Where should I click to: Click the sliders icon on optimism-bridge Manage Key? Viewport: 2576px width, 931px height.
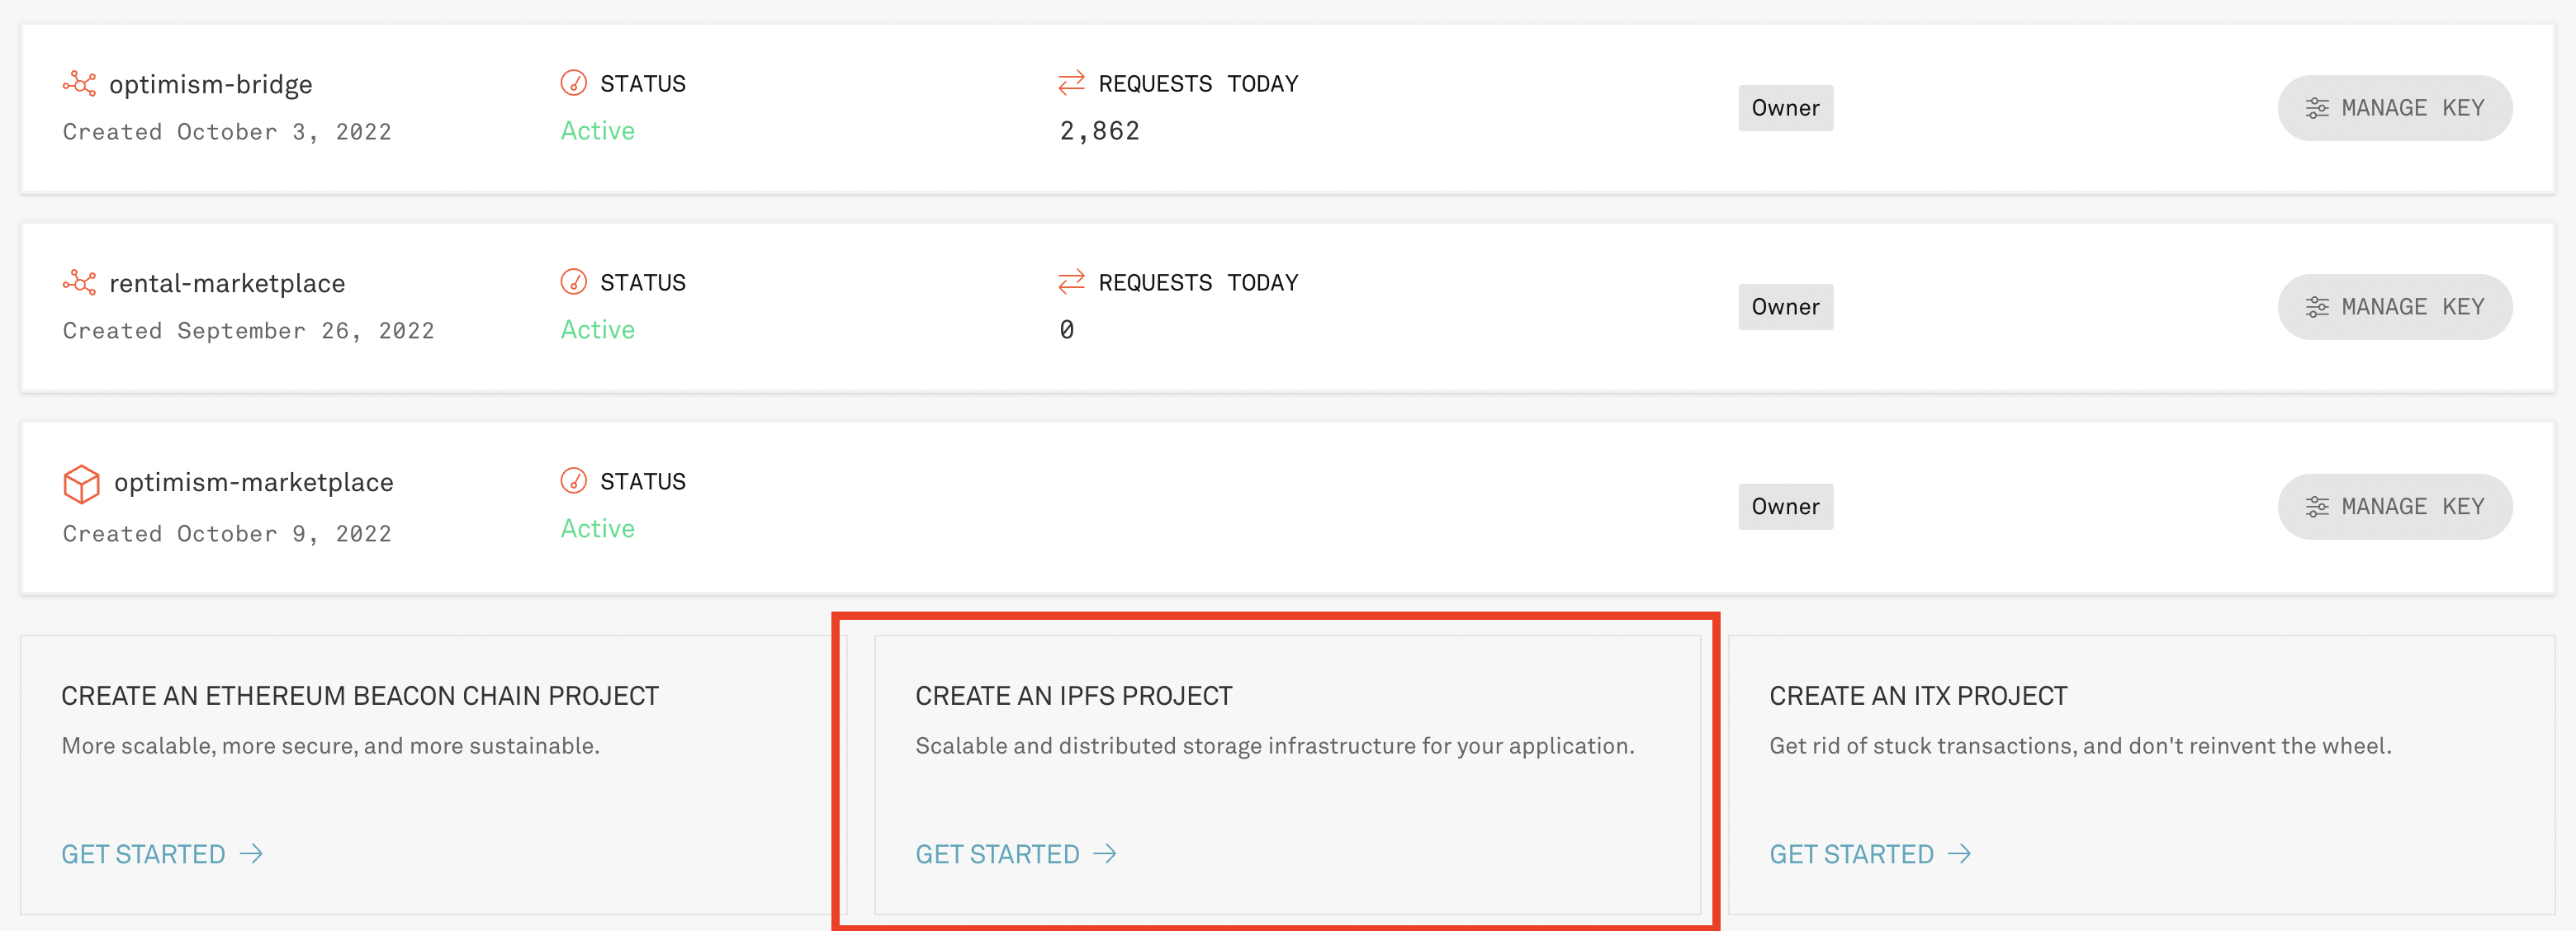(x=2320, y=108)
